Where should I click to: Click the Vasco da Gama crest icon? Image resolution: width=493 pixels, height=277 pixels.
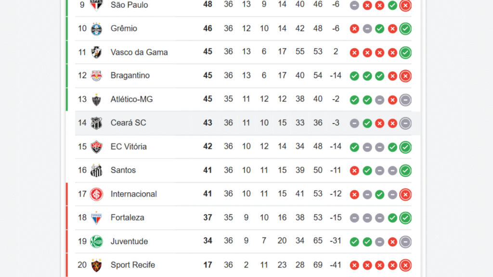(x=97, y=52)
